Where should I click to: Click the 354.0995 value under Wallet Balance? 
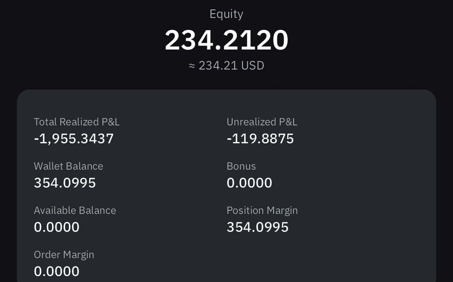pos(65,183)
